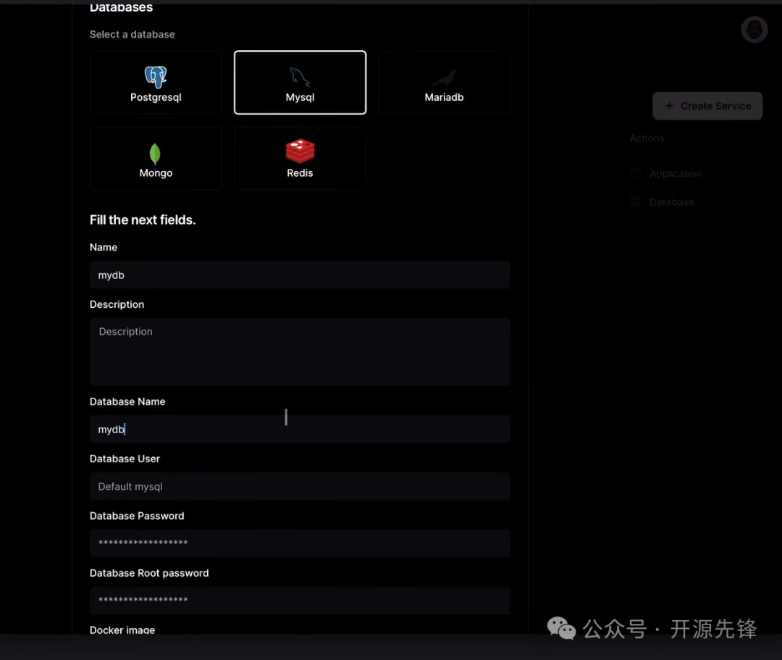
Task: Click the database icon beside Database
Action: pos(635,201)
